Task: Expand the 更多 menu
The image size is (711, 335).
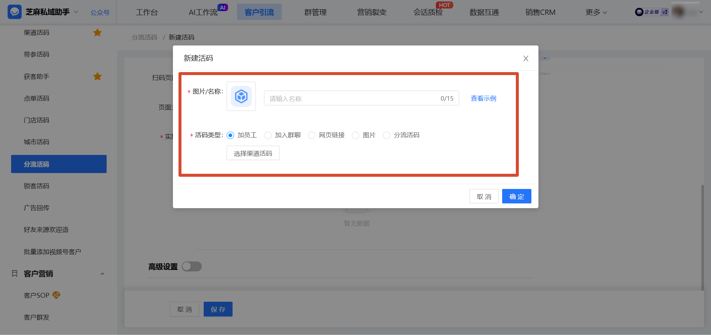Action: click(596, 12)
